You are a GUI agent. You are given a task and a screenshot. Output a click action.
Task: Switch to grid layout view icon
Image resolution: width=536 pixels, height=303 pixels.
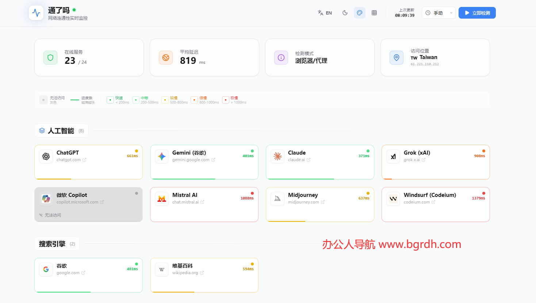tap(374, 13)
